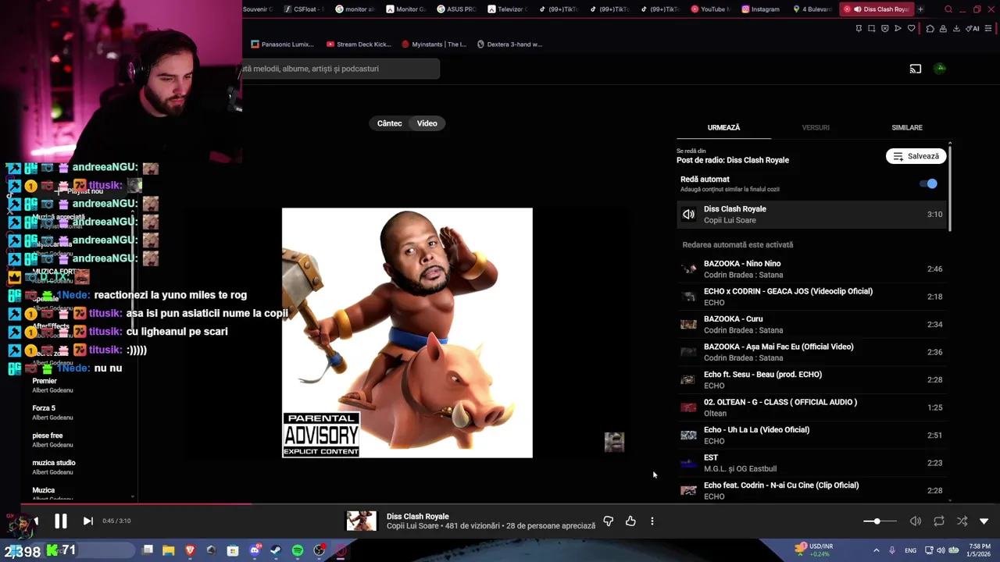1000x562 pixels.
Task: Play BAZOOKA - Nino Nino from queue
Action: point(812,269)
